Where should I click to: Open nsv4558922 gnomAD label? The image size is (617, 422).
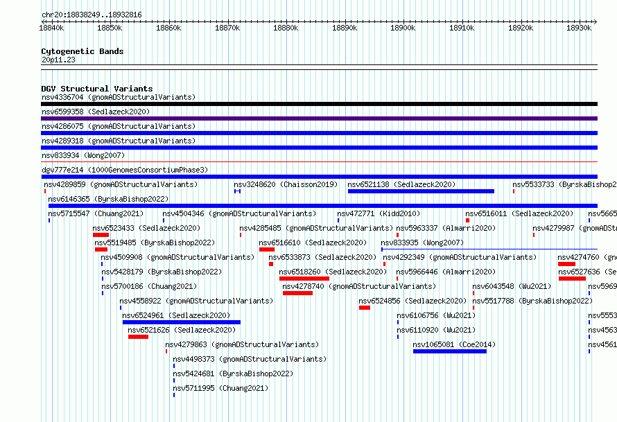pyautogui.click(x=196, y=301)
